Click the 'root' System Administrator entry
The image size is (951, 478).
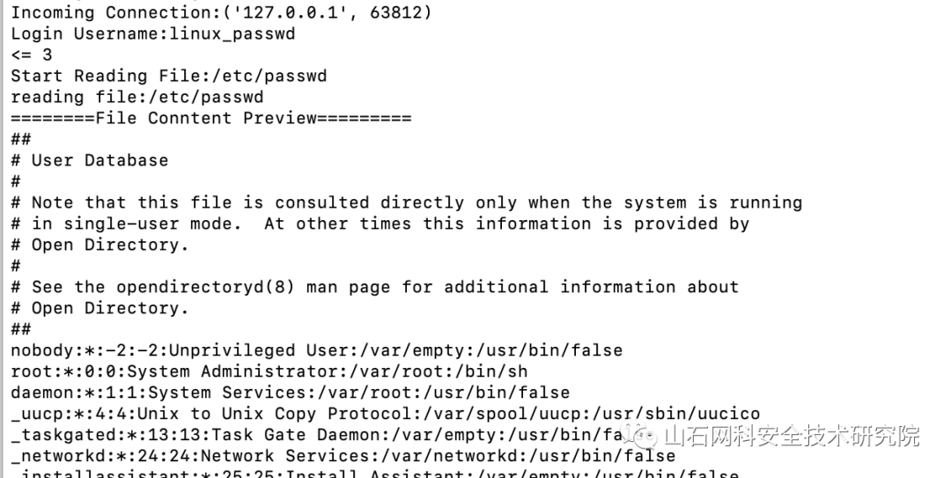(x=269, y=371)
